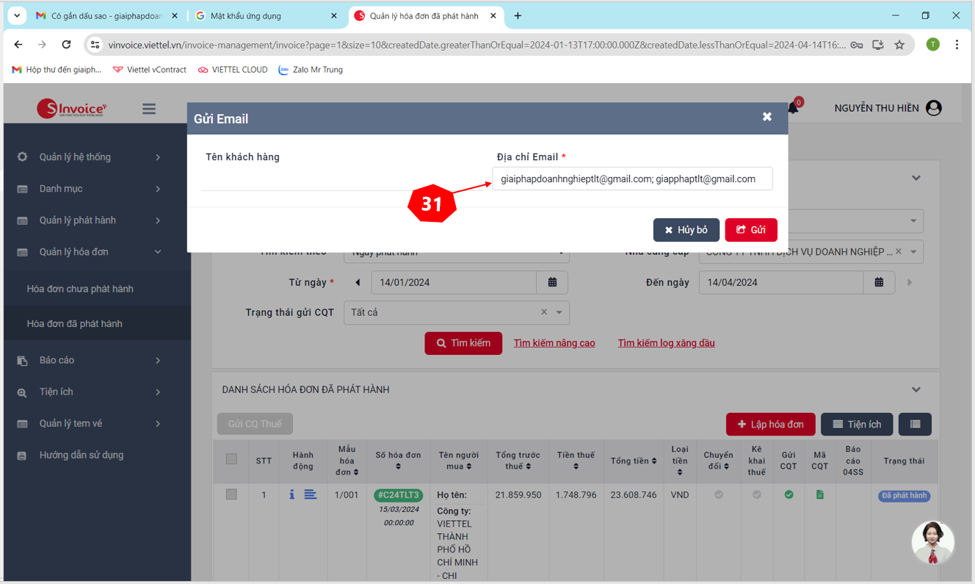Click the user profile avatar icon
This screenshot has width=975, height=584.
(x=933, y=108)
